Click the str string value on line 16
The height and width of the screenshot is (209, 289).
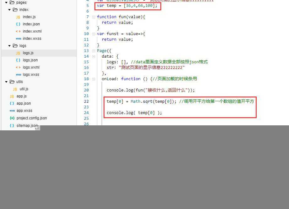point(152,68)
